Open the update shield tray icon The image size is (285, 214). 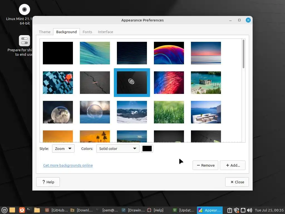tap(237, 210)
